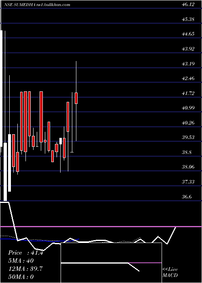Select the 46.12 price axis label
The width and height of the screenshot is (202, 283).
point(188,4)
